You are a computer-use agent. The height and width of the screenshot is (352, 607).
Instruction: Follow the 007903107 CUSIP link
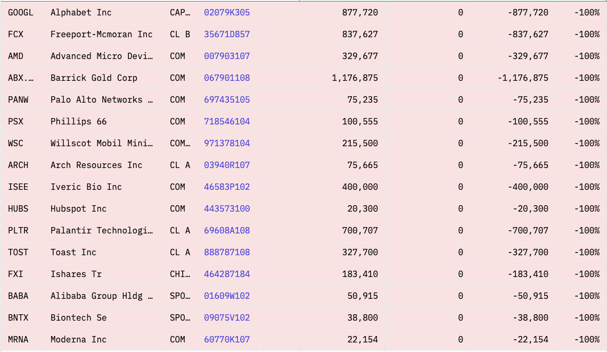pyautogui.click(x=227, y=56)
